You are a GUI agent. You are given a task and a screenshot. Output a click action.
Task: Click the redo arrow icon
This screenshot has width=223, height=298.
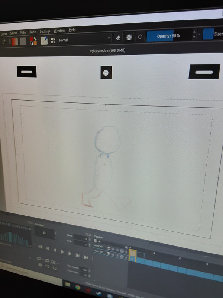pyautogui.click(x=4, y=42)
